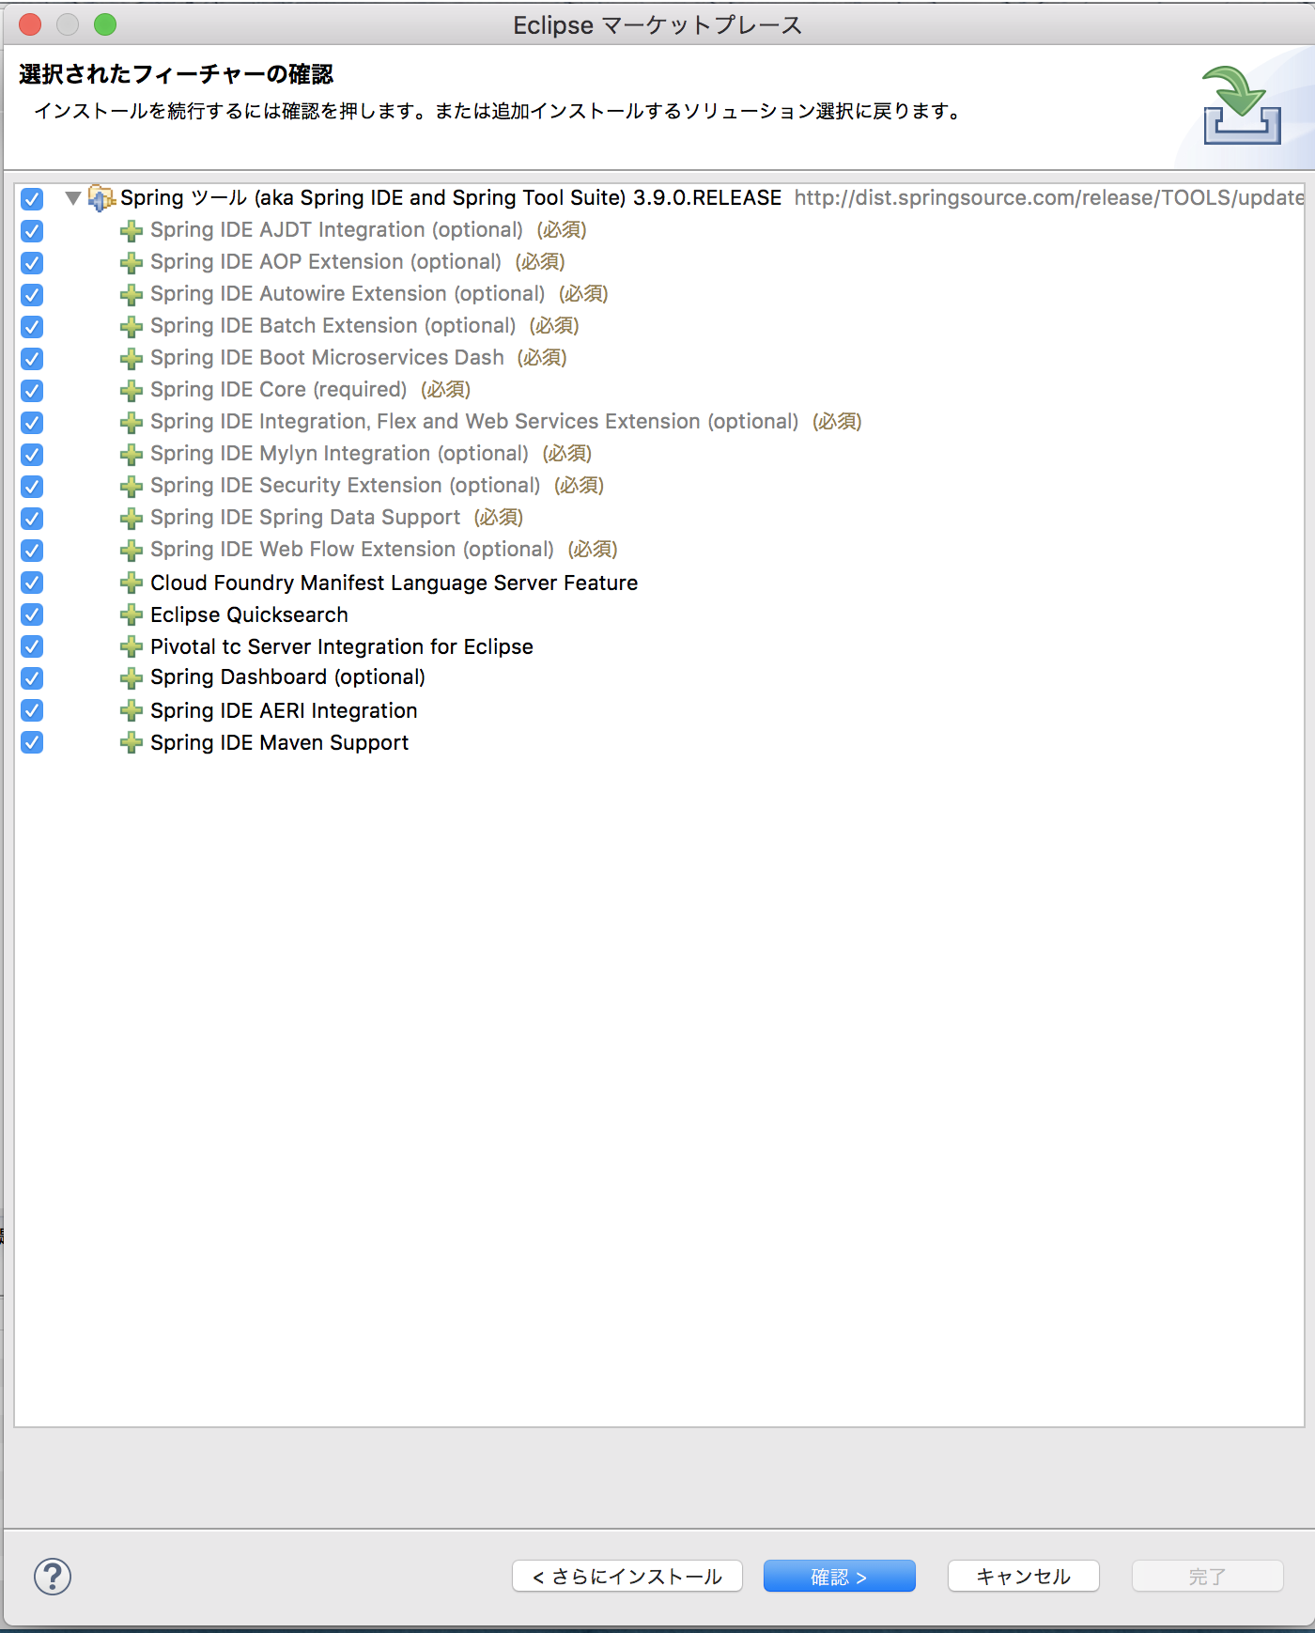The height and width of the screenshot is (1633, 1315).
Task: Select Spring IDE Web Flow Extension text
Action: (352, 550)
